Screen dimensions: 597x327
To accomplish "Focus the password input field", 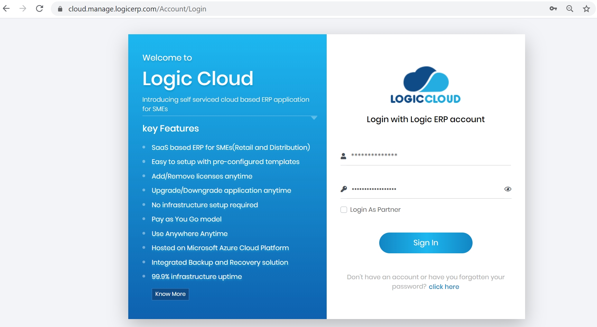I will coord(425,189).
